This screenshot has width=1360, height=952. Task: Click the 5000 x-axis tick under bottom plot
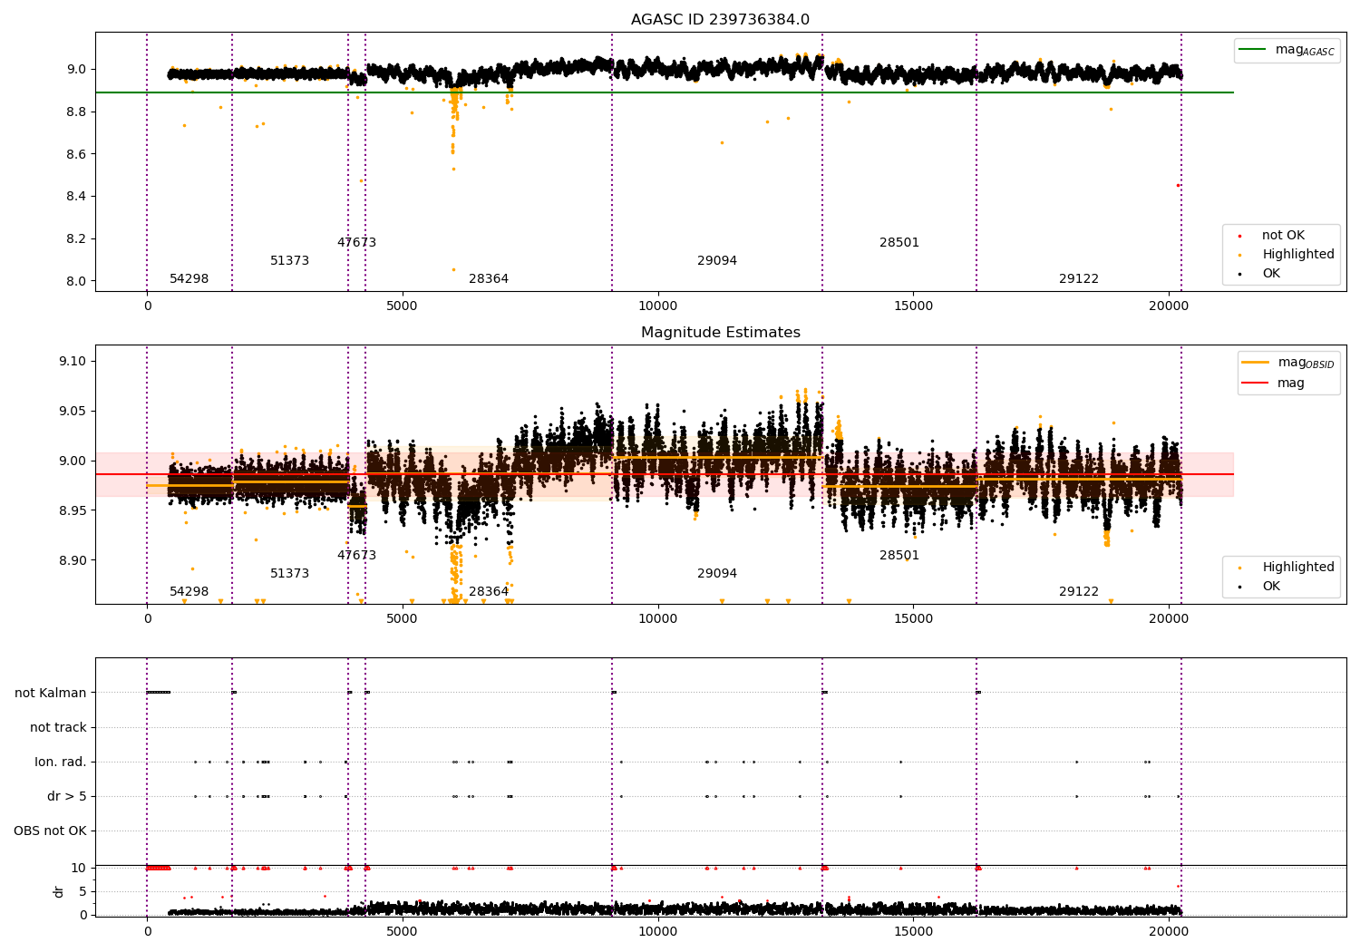click(402, 931)
